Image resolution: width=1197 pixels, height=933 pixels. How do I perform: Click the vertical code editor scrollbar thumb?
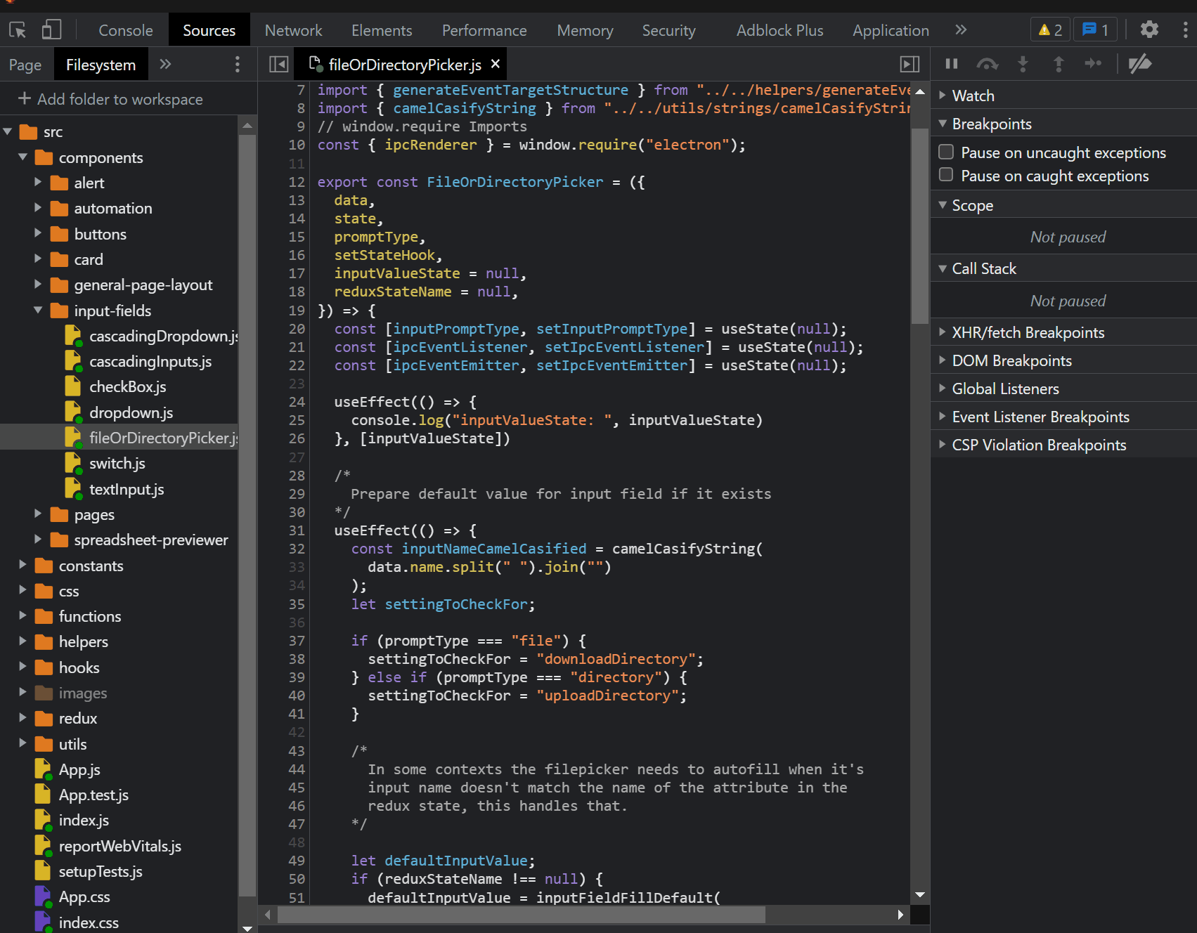[x=919, y=226]
